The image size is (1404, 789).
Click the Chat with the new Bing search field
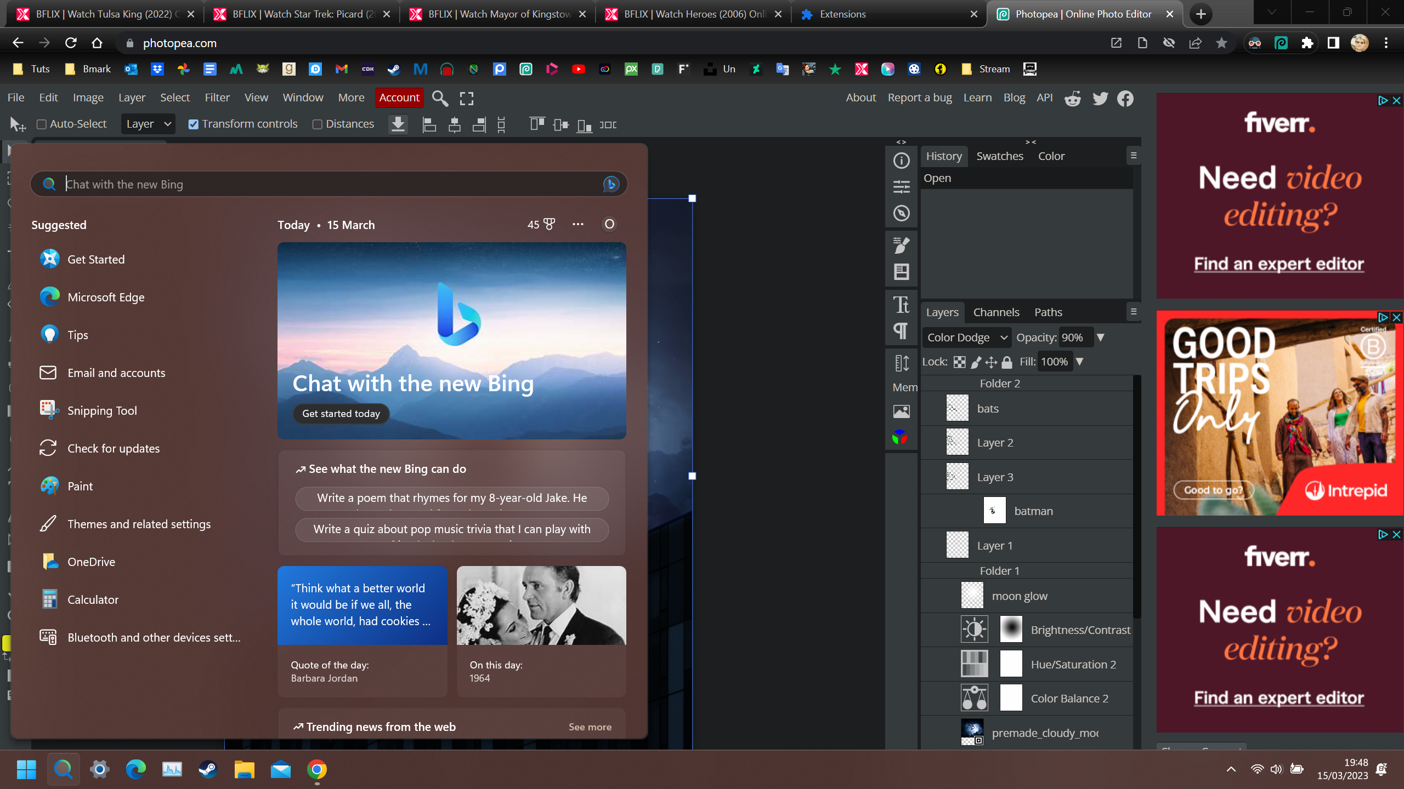[x=329, y=184]
